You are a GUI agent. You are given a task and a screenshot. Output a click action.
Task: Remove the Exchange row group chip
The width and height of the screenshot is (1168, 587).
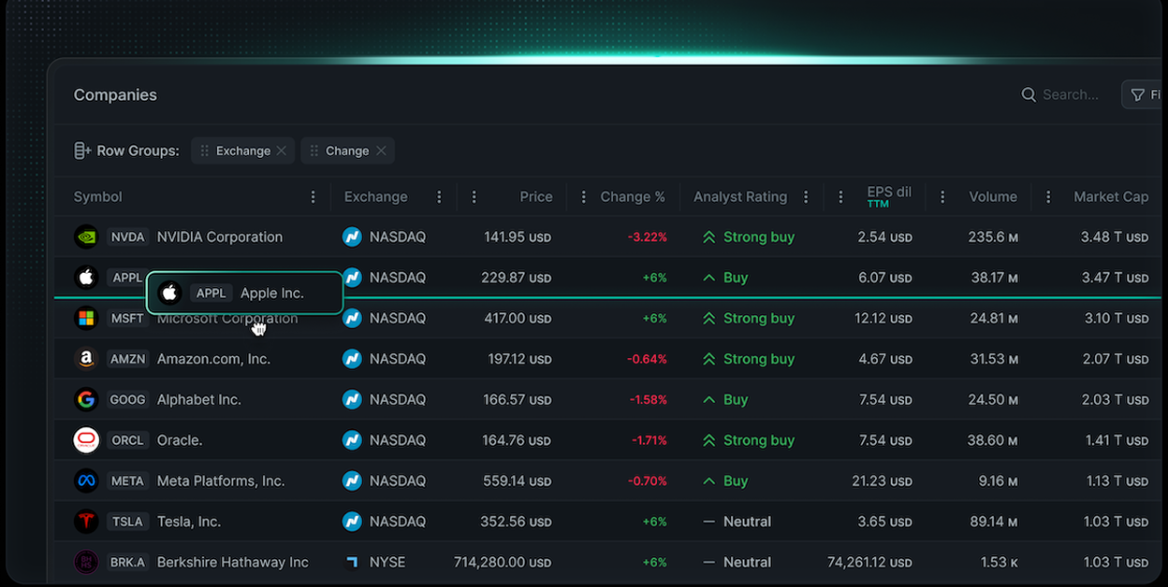coord(282,150)
